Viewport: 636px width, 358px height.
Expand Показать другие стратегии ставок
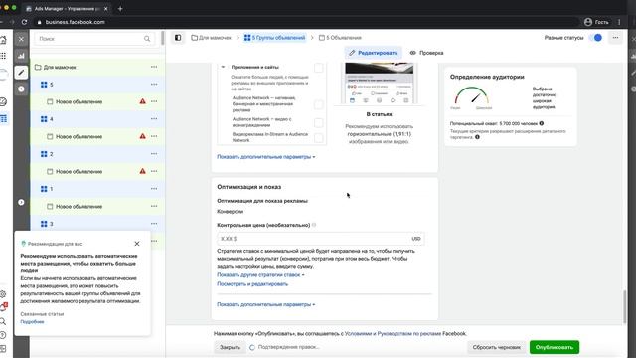tap(260, 275)
